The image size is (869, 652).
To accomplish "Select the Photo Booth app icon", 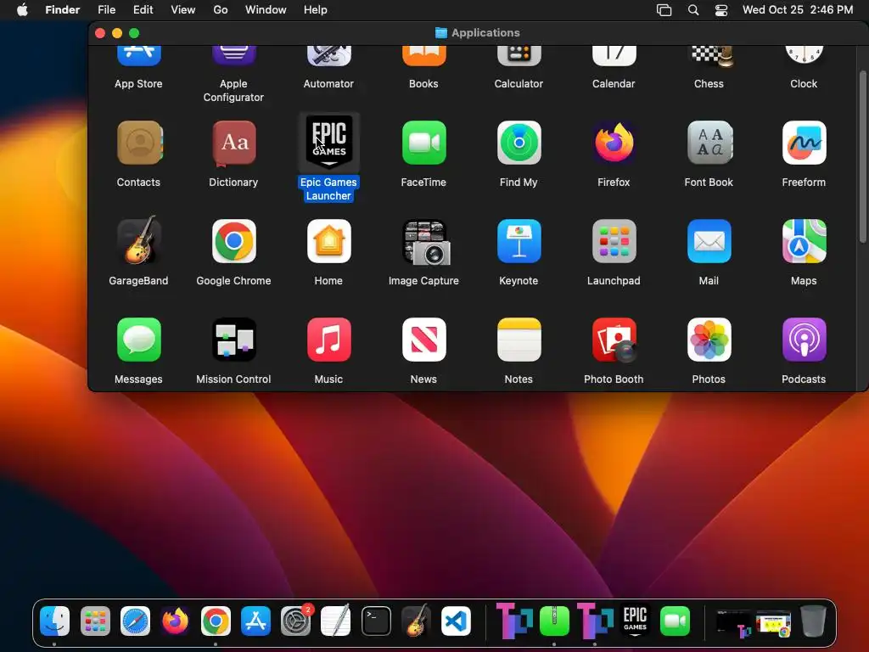I will [614, 340].
